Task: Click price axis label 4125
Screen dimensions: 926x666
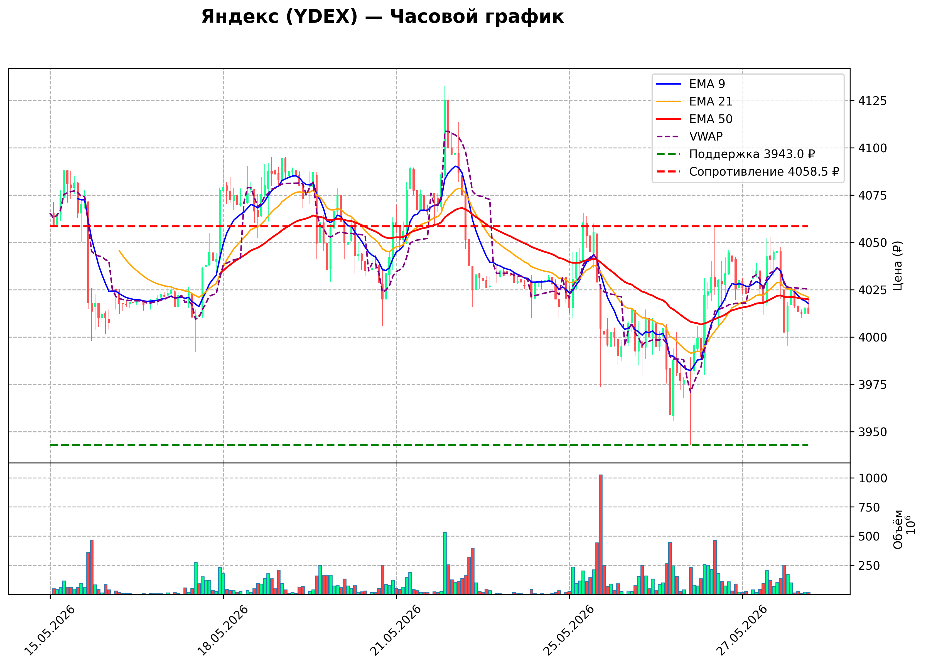Action: [x=873, y=101]
